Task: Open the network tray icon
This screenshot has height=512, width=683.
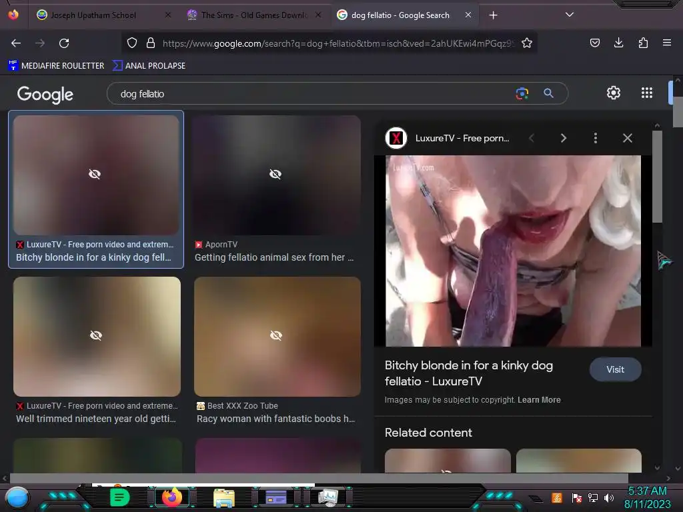Action: (593, 497)
